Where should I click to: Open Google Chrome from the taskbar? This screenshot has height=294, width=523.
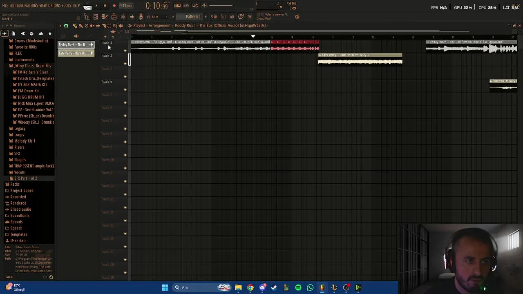(250, 287)
